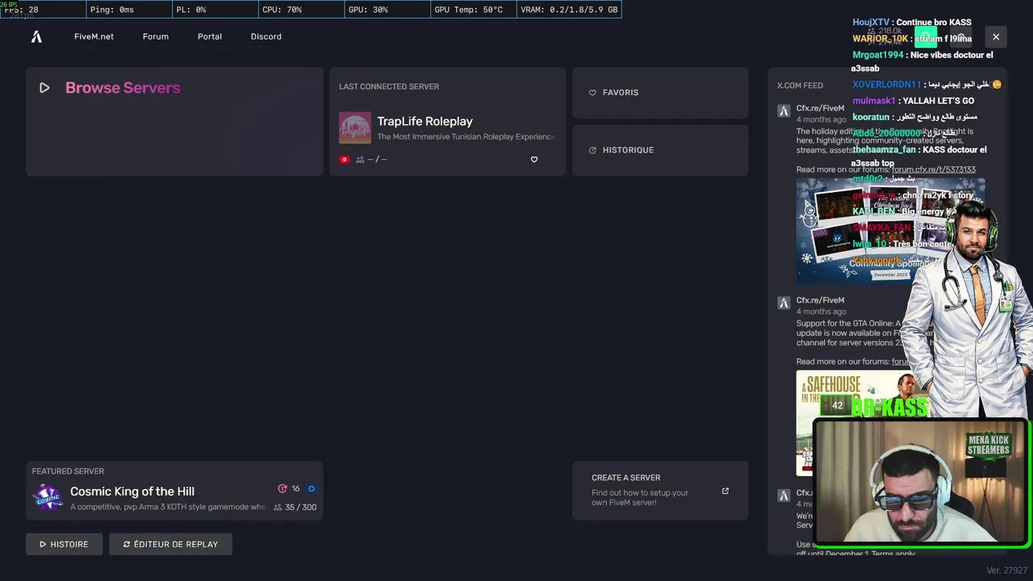Click the FPS overlay readout
The width and height of the screenshot is (1033, 581).
click(42, 10)
